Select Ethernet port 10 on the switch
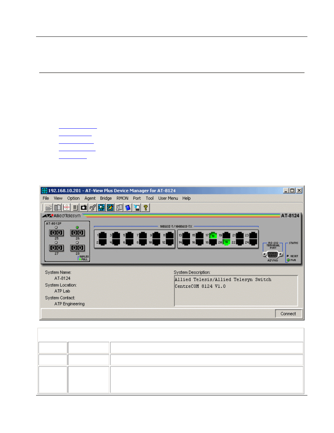This screenshot has width=334, height=433. click(x=156, y=242)
